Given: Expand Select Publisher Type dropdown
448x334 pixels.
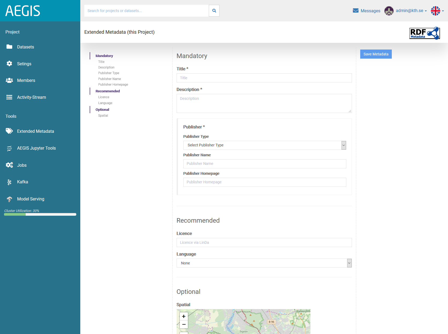Looking at the screenshot, I should (264, 145).
